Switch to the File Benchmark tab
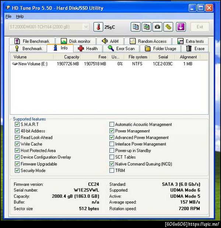Image resolution: width=221 pixels, height=228 pixels. click(x=32, y=41)
